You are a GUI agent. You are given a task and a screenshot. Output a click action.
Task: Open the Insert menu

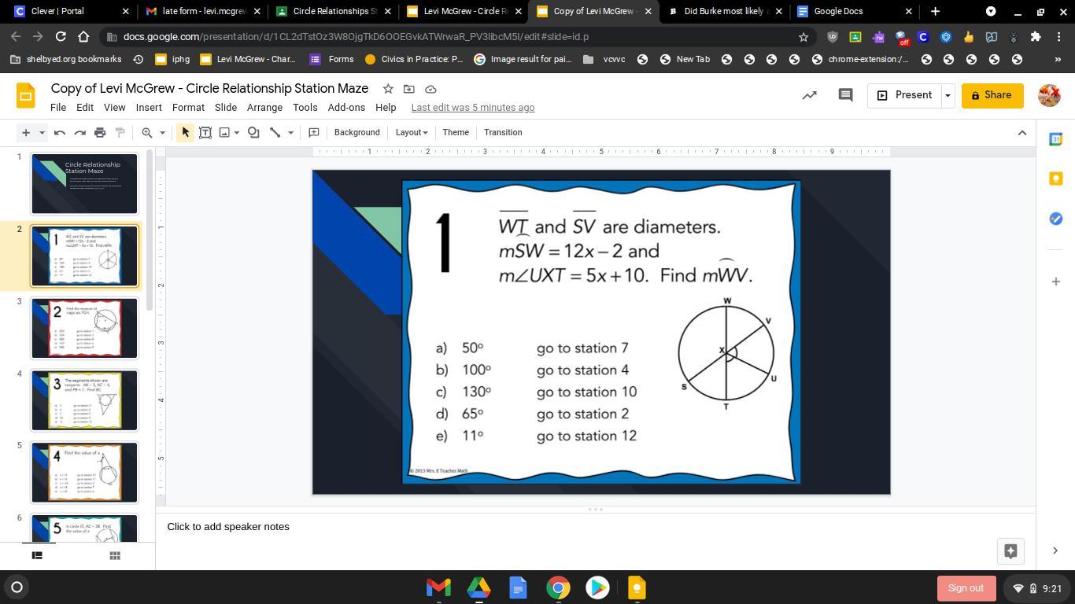coord(149,108)
